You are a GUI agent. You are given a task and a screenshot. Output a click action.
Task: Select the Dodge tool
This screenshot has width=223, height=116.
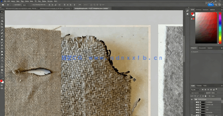click(x=2, y=55)
